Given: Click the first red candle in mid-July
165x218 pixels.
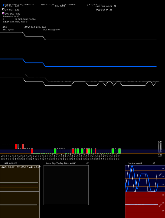Looking at the screenshot, I should [x=16, y=146].
